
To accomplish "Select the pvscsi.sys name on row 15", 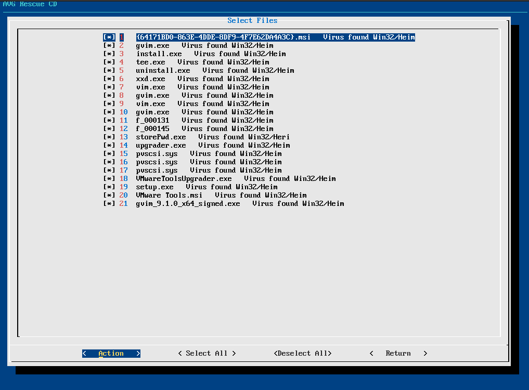I will [x=157, y=153].
